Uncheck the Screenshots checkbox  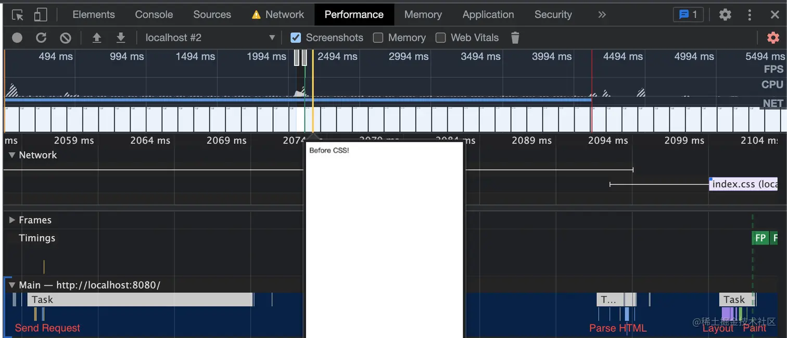(x=296, y=37)
